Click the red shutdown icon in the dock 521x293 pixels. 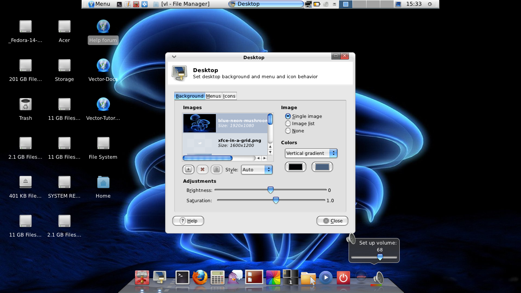[343, 277]
